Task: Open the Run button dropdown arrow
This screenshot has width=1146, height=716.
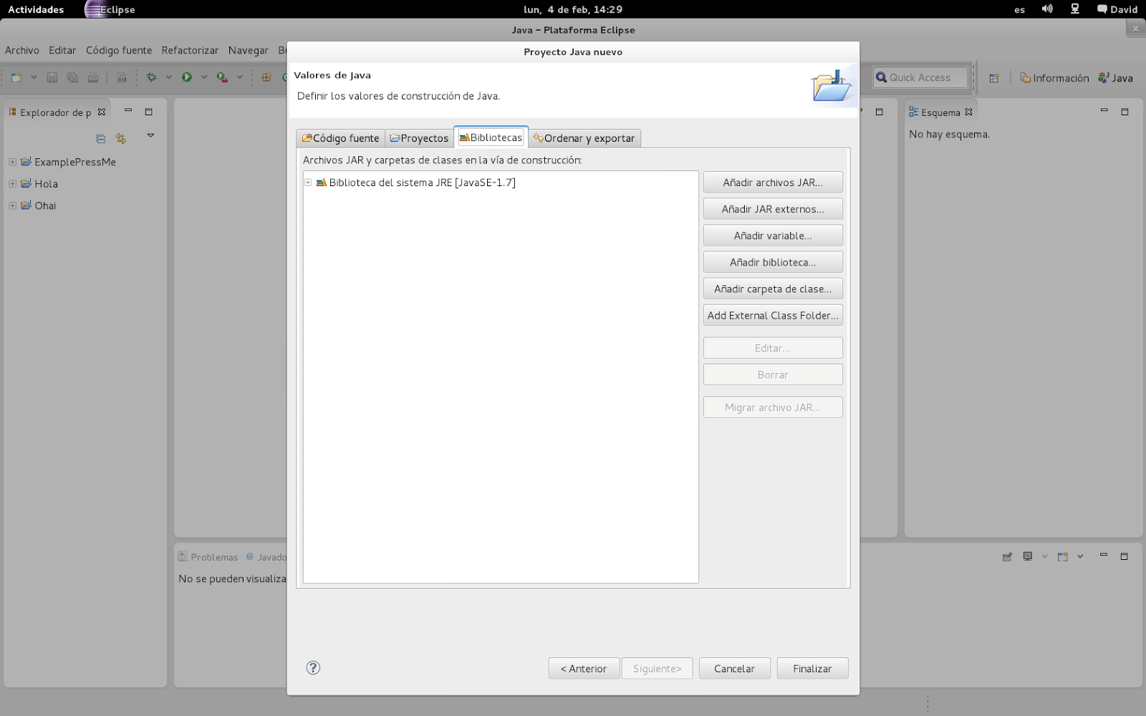Action: click(x=203, y=77)
